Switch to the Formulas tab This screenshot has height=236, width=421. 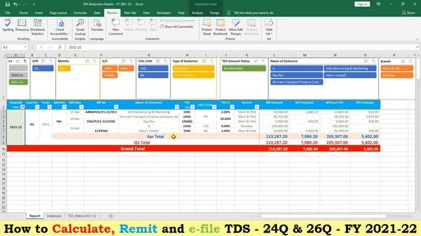(80, 13)
